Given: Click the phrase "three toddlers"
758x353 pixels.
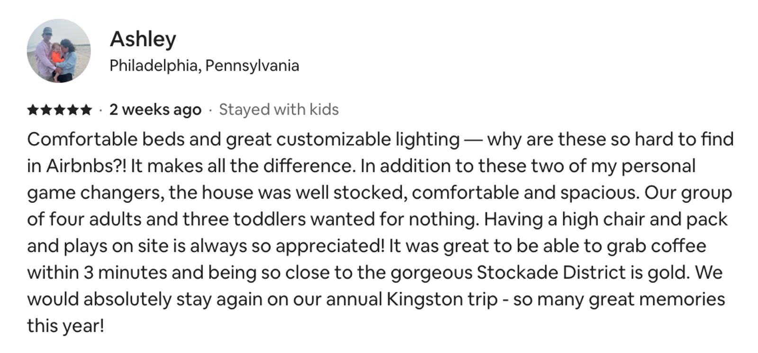Looking at the screenshot, I should pyautogui.click(x=244, y=219).
